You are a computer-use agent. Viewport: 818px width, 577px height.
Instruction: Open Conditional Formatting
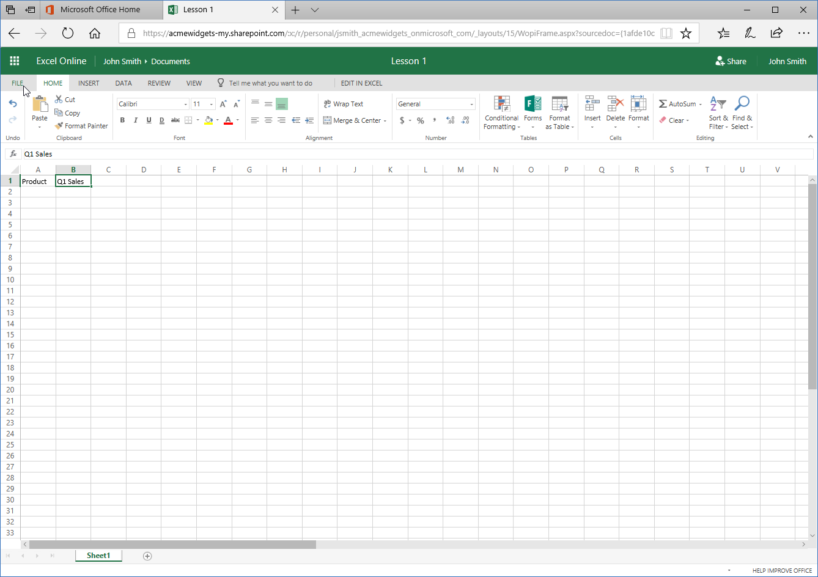tap(501, 113)
